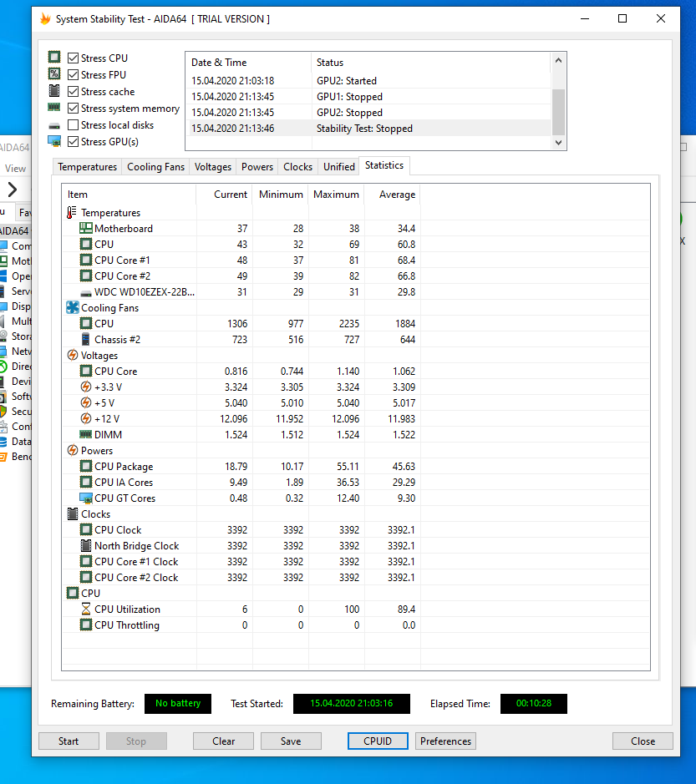The width and height of the screenshot is (696, 784).
Task: Click the CPU Throttling icon
Action: (85, 625)
